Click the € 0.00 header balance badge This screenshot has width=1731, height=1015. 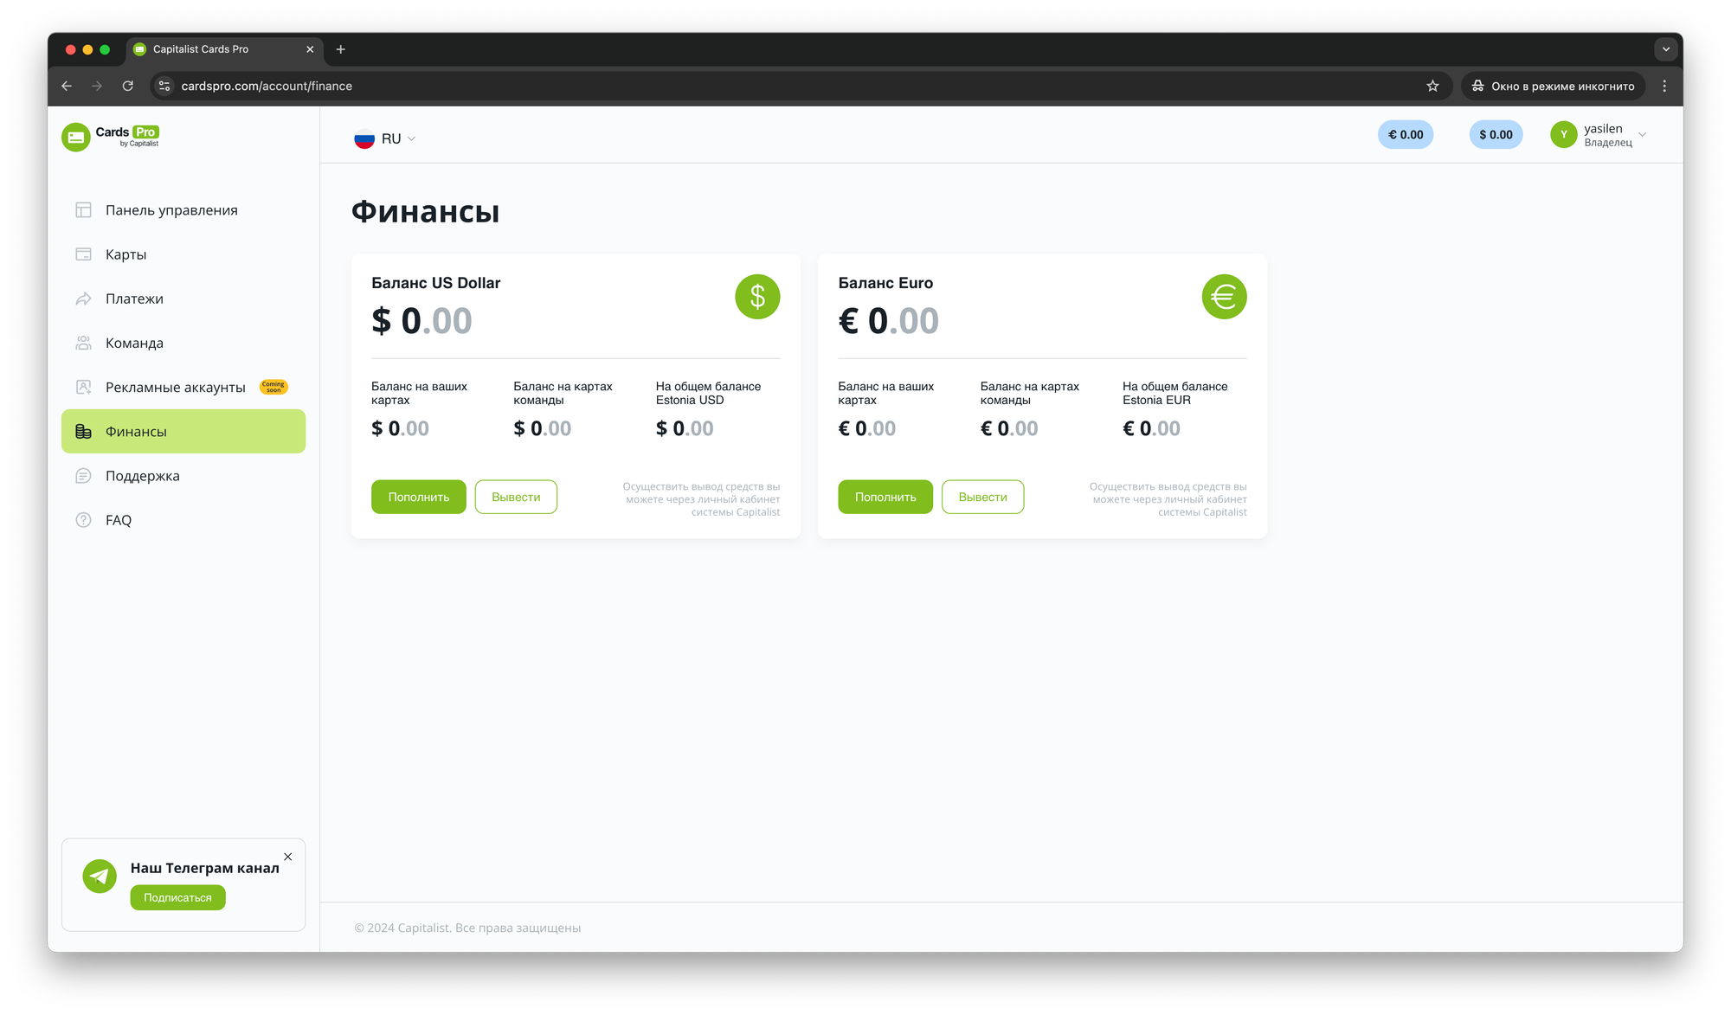point(1405,135)
